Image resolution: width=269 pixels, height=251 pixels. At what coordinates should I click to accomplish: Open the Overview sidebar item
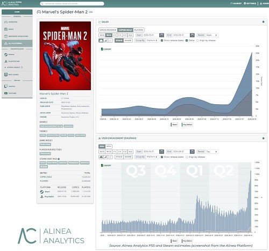pos(17,22)
